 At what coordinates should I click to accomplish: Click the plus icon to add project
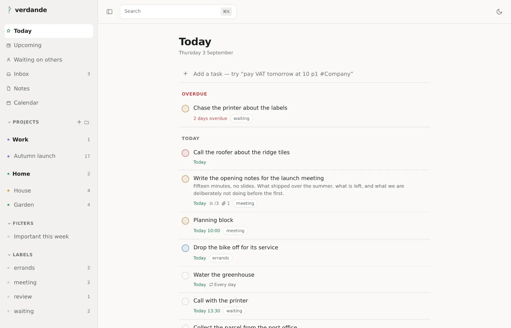[79, 122]
